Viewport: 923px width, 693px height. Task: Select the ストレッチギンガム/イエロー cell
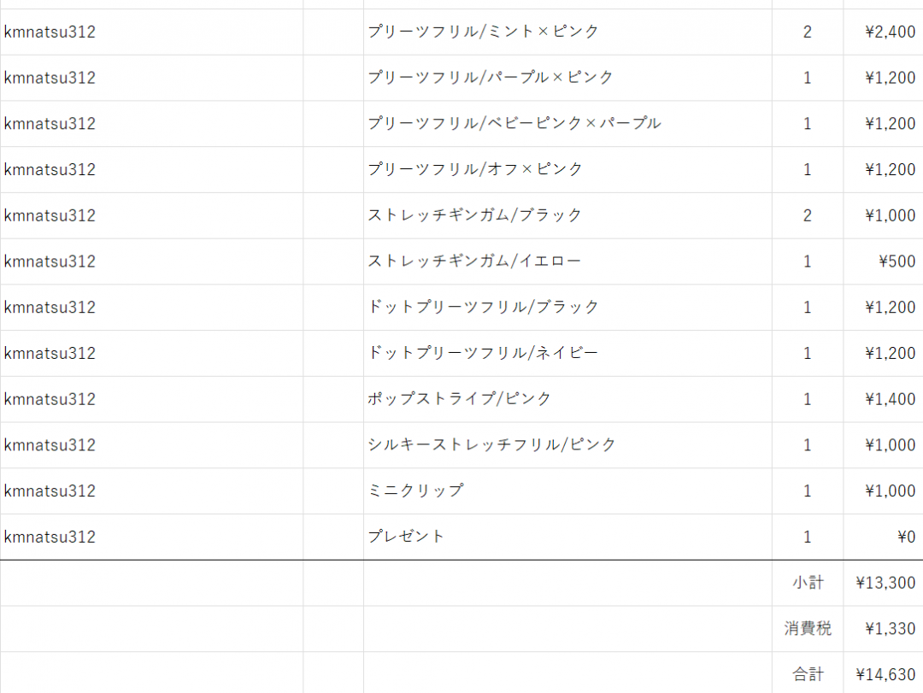474,261
